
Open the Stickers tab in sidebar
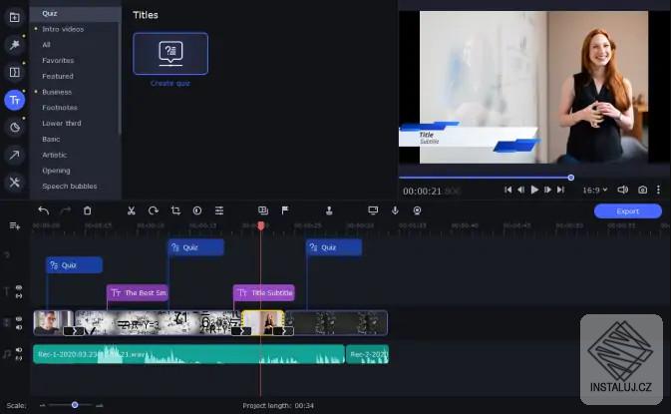point(15,128)
